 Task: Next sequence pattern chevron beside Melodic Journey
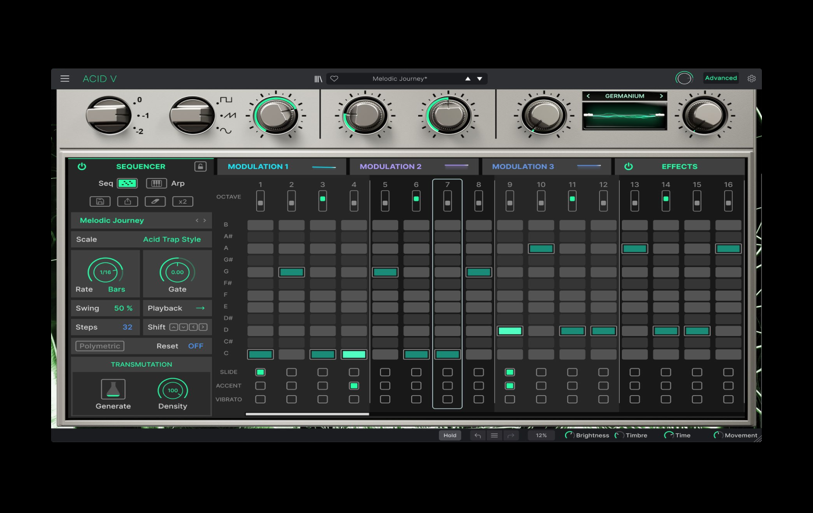pyautogui.click(x=204, y=221)
